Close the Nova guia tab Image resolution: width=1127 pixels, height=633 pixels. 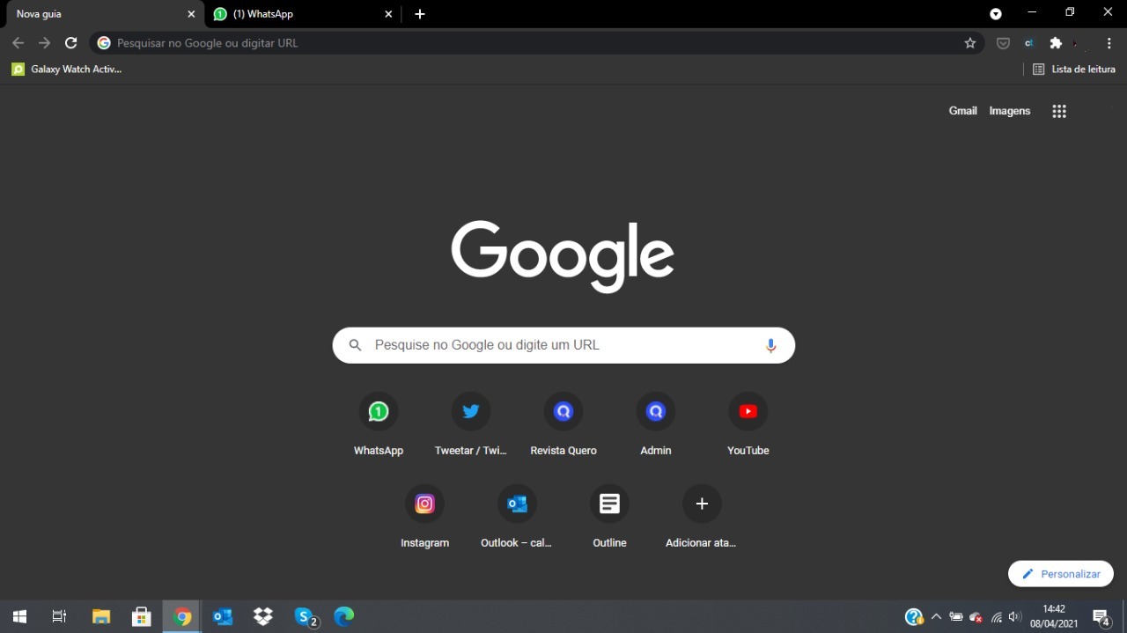191,14
